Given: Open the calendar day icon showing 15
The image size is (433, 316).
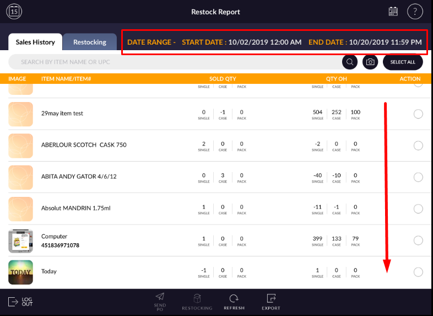Looking at the screenshot, I should click(14, 12).
